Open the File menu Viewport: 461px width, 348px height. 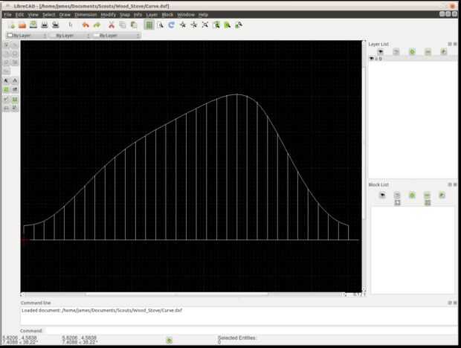click(7, 14)
